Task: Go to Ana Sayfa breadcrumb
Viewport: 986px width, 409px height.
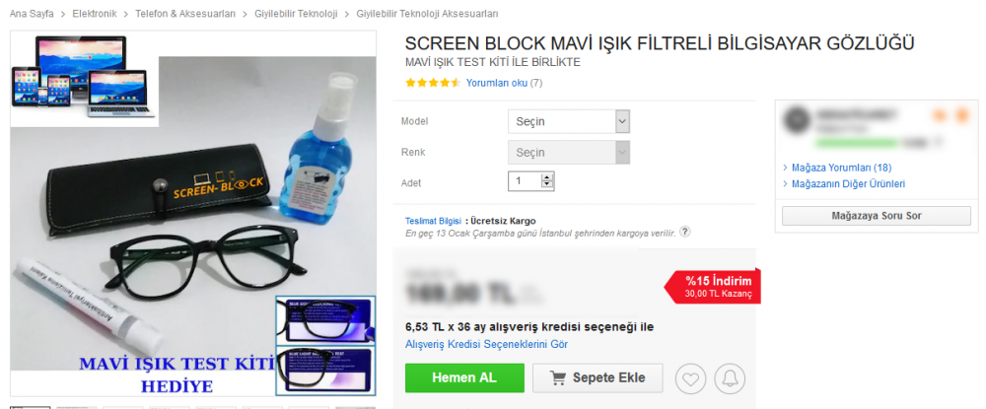Action: [32, 13]
